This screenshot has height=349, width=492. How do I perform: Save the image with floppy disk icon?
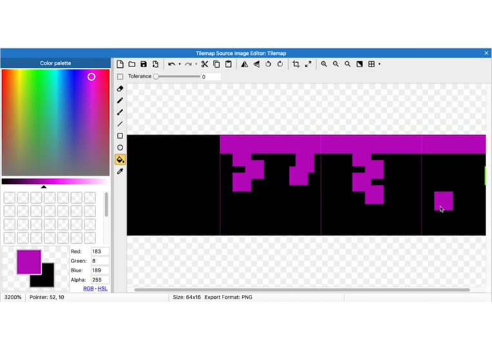(143, 65)
